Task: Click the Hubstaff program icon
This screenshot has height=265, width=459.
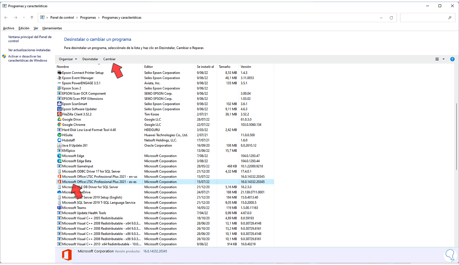Action: click(59, 140)
